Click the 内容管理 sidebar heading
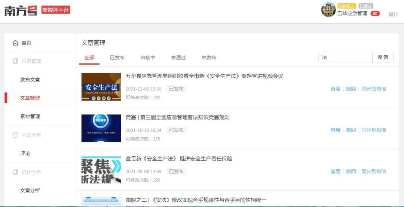 31,61
